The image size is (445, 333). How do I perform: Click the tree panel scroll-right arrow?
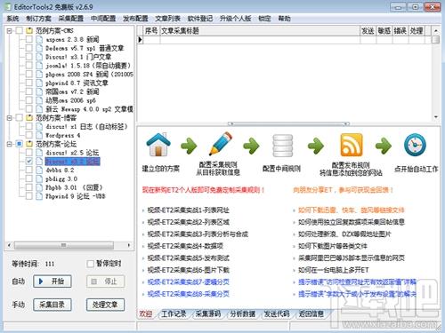tap(129, 245)
